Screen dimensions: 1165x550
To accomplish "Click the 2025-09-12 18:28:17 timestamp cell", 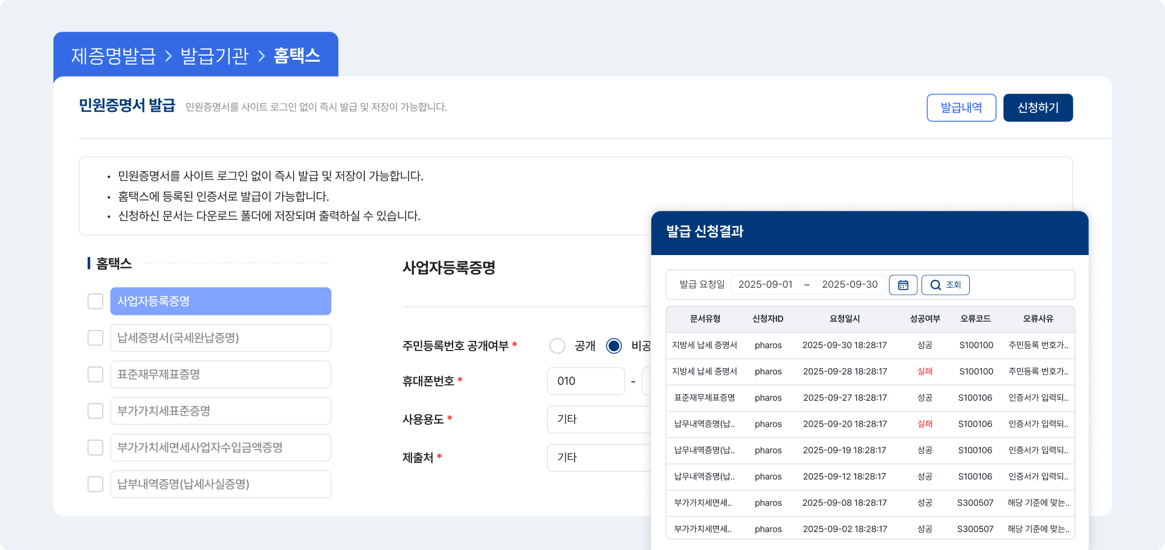I will pyautogui.click(x=845, y=477).
